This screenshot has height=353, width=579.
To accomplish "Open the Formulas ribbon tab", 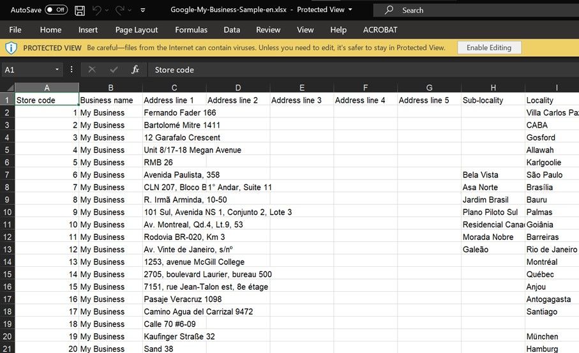I will (x=191, y=30).
